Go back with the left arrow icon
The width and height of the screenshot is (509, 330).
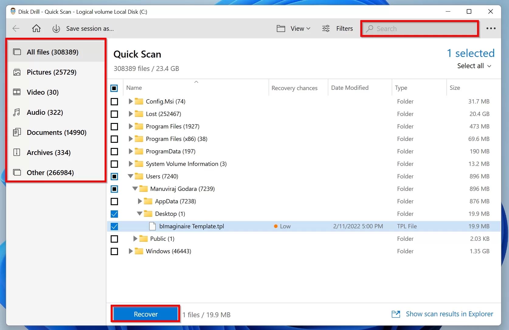pyautogui.click(x=16, y=29)
